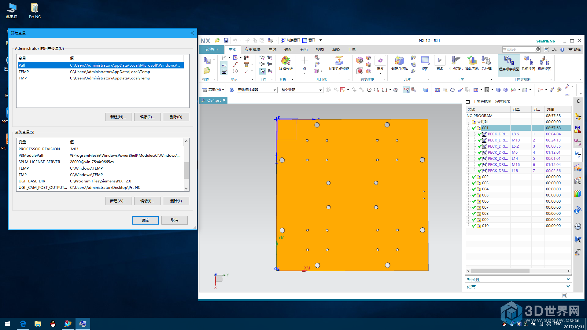
Task: Click the 创建几何体 (Create Geometry) icon
Action: pos(397,62)
